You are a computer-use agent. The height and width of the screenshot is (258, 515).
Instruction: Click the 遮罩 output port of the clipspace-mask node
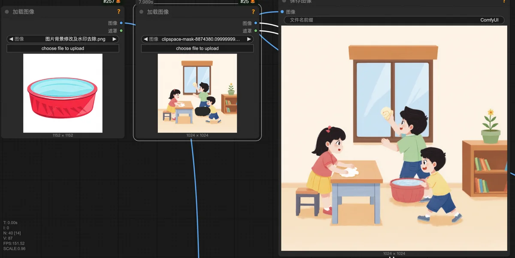(x=256, y=31)
